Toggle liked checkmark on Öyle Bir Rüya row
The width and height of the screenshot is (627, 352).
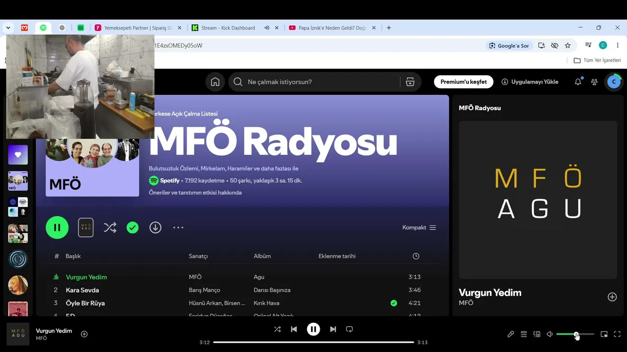click(x=394, y=303)
